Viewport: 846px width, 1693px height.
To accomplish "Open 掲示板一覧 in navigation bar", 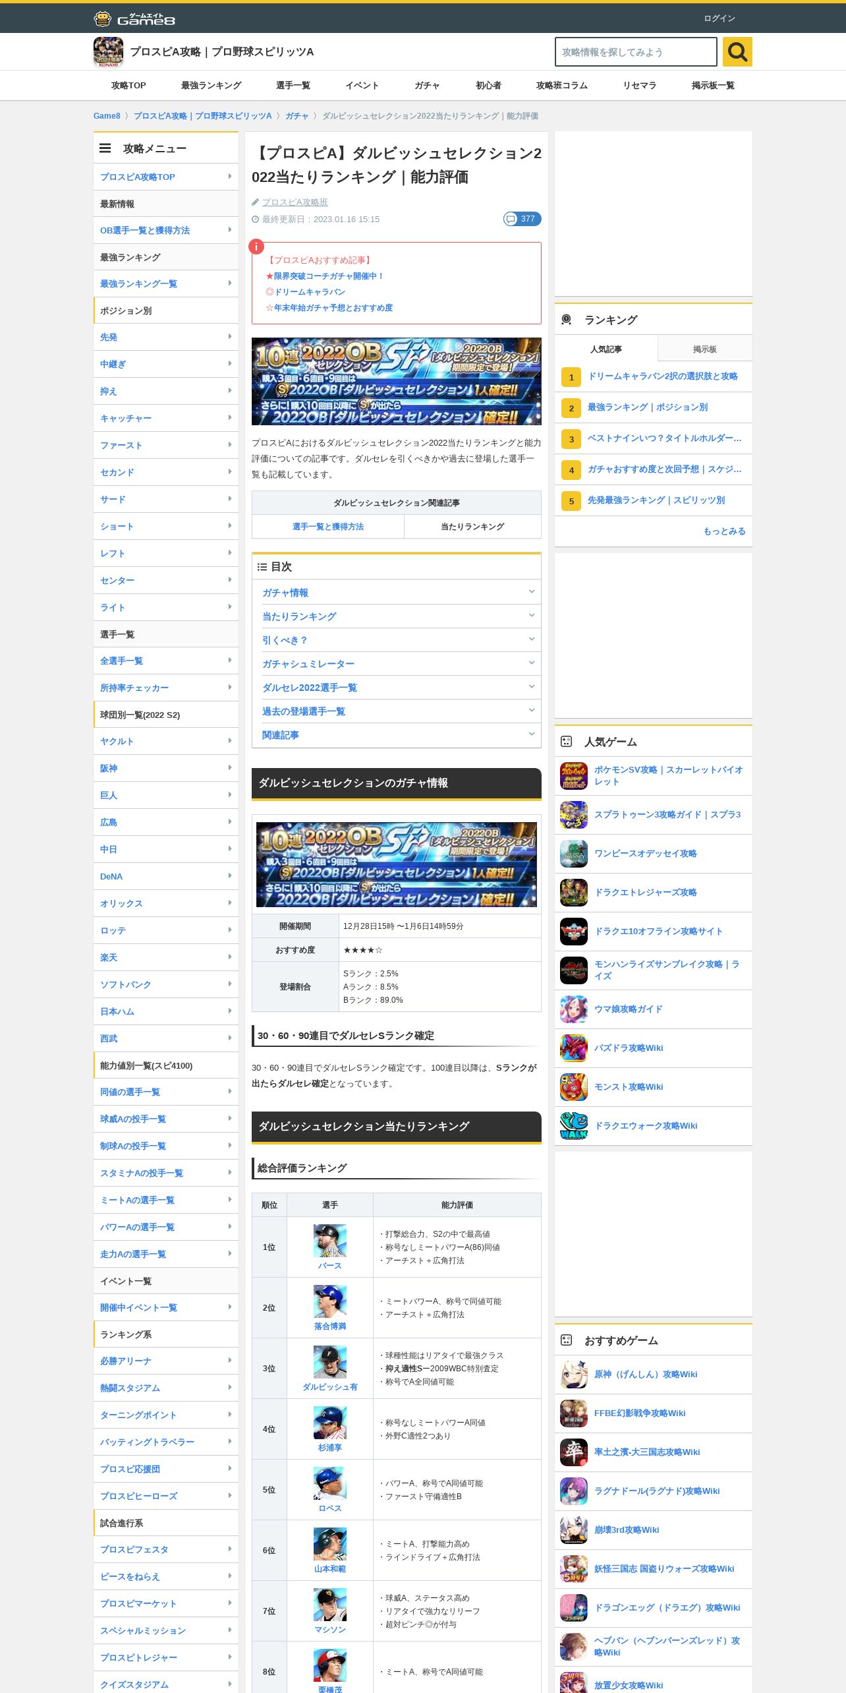I will point(713,86).
